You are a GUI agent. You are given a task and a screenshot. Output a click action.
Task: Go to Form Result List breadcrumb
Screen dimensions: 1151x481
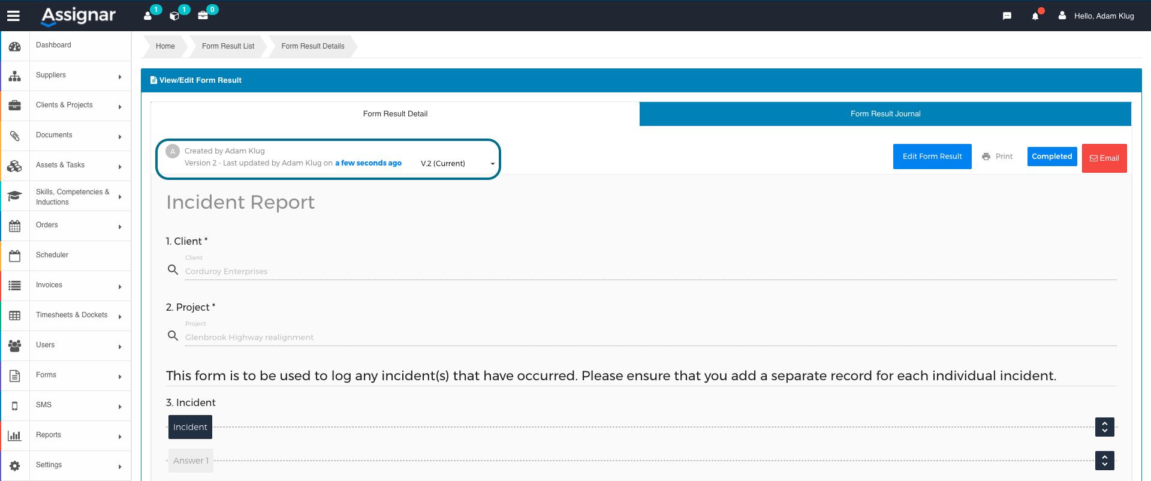(x=228, y=46)
